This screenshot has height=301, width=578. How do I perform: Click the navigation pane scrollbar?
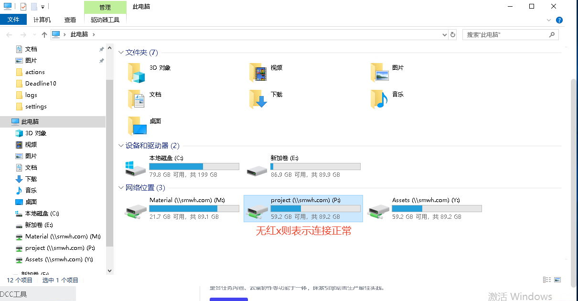[x=109, y=162]
